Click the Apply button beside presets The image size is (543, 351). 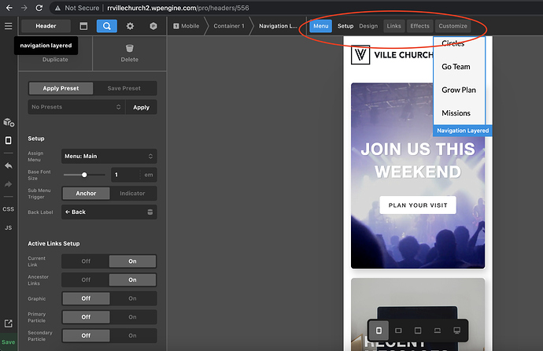pos(141,107)
